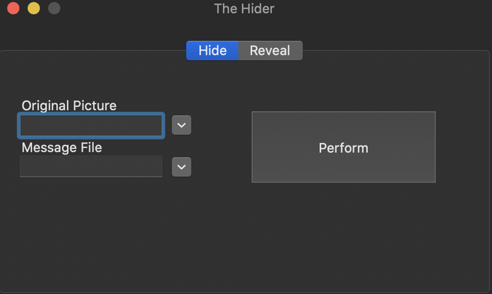Open the chevron beside the Original Picture field

point(181,125)
